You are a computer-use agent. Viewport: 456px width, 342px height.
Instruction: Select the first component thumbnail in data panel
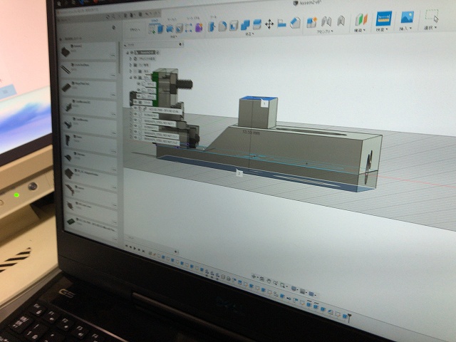click(x=68, y=51)
